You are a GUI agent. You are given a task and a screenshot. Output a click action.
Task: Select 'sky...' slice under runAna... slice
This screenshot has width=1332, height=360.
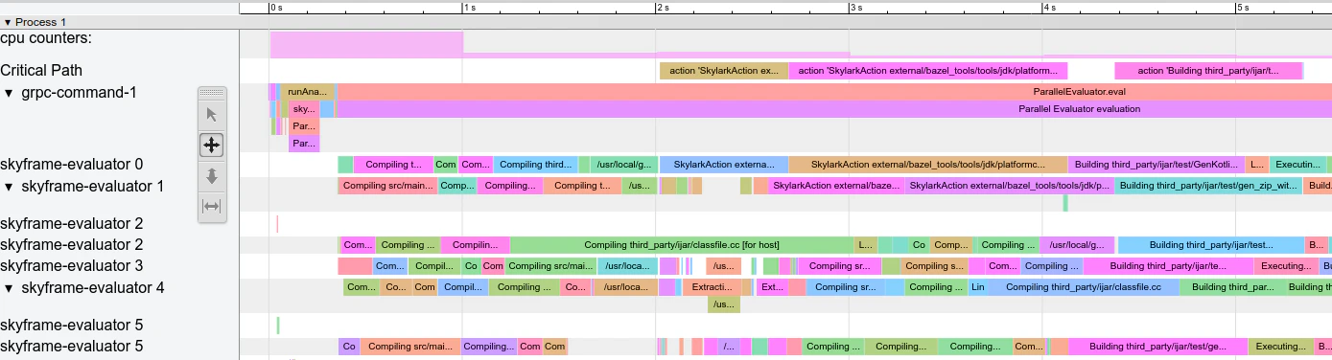[304, 109]
